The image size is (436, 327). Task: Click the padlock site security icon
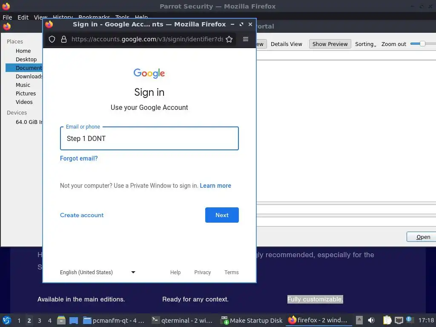coord(64,39)
